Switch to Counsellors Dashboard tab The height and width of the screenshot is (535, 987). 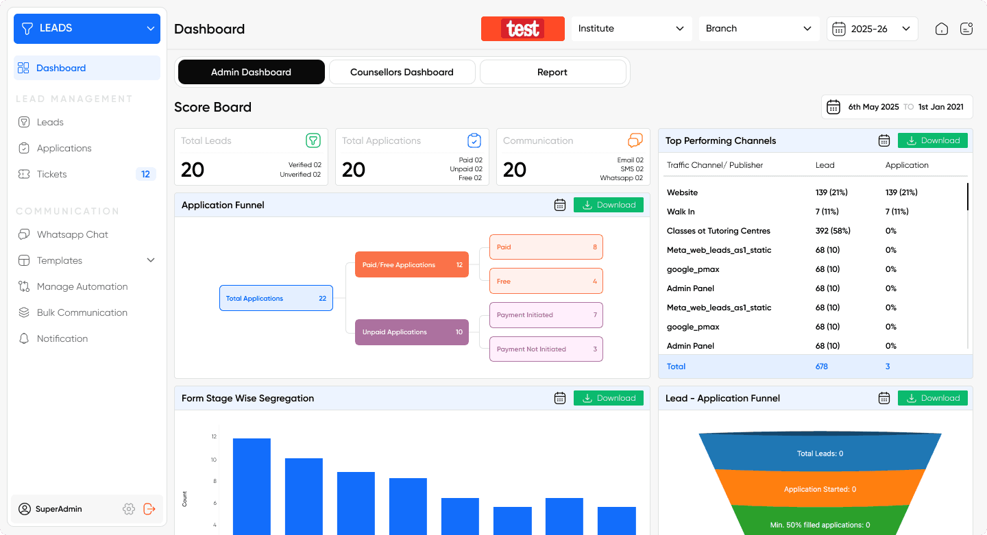tap(402, 72)
